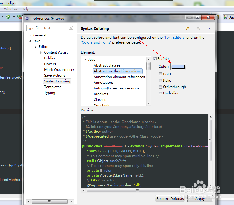Image resolution: width=234 pixels, height=205 pixels.
Task: Click Element list scrollbar up arrow
Action: tap(149, 59)
